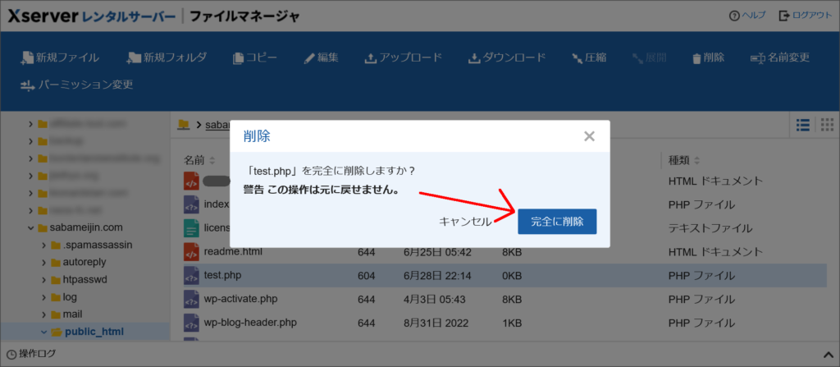Sort by the 種類 column header
840x367 pixels.
[684, 160]
